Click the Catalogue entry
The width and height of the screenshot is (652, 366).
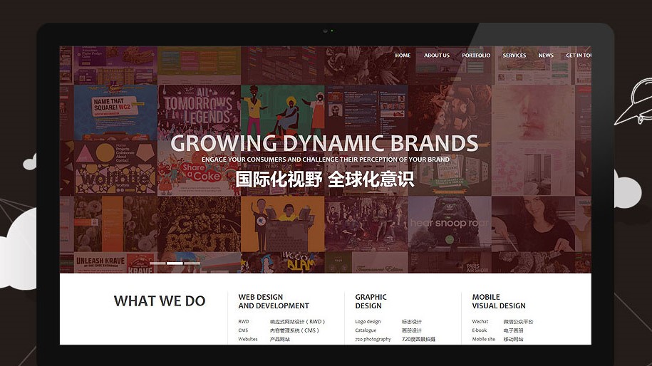point(366,330)
